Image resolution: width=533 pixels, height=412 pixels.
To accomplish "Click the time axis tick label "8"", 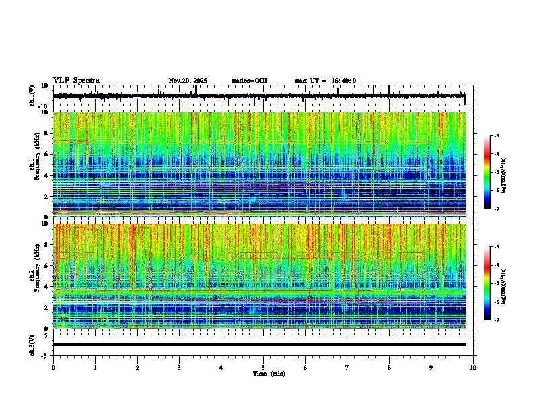I will [389, 368].
